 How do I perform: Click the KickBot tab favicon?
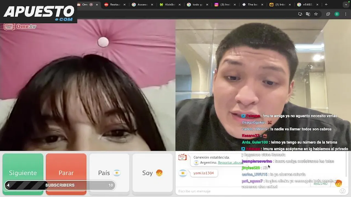[x=162, y=5]
